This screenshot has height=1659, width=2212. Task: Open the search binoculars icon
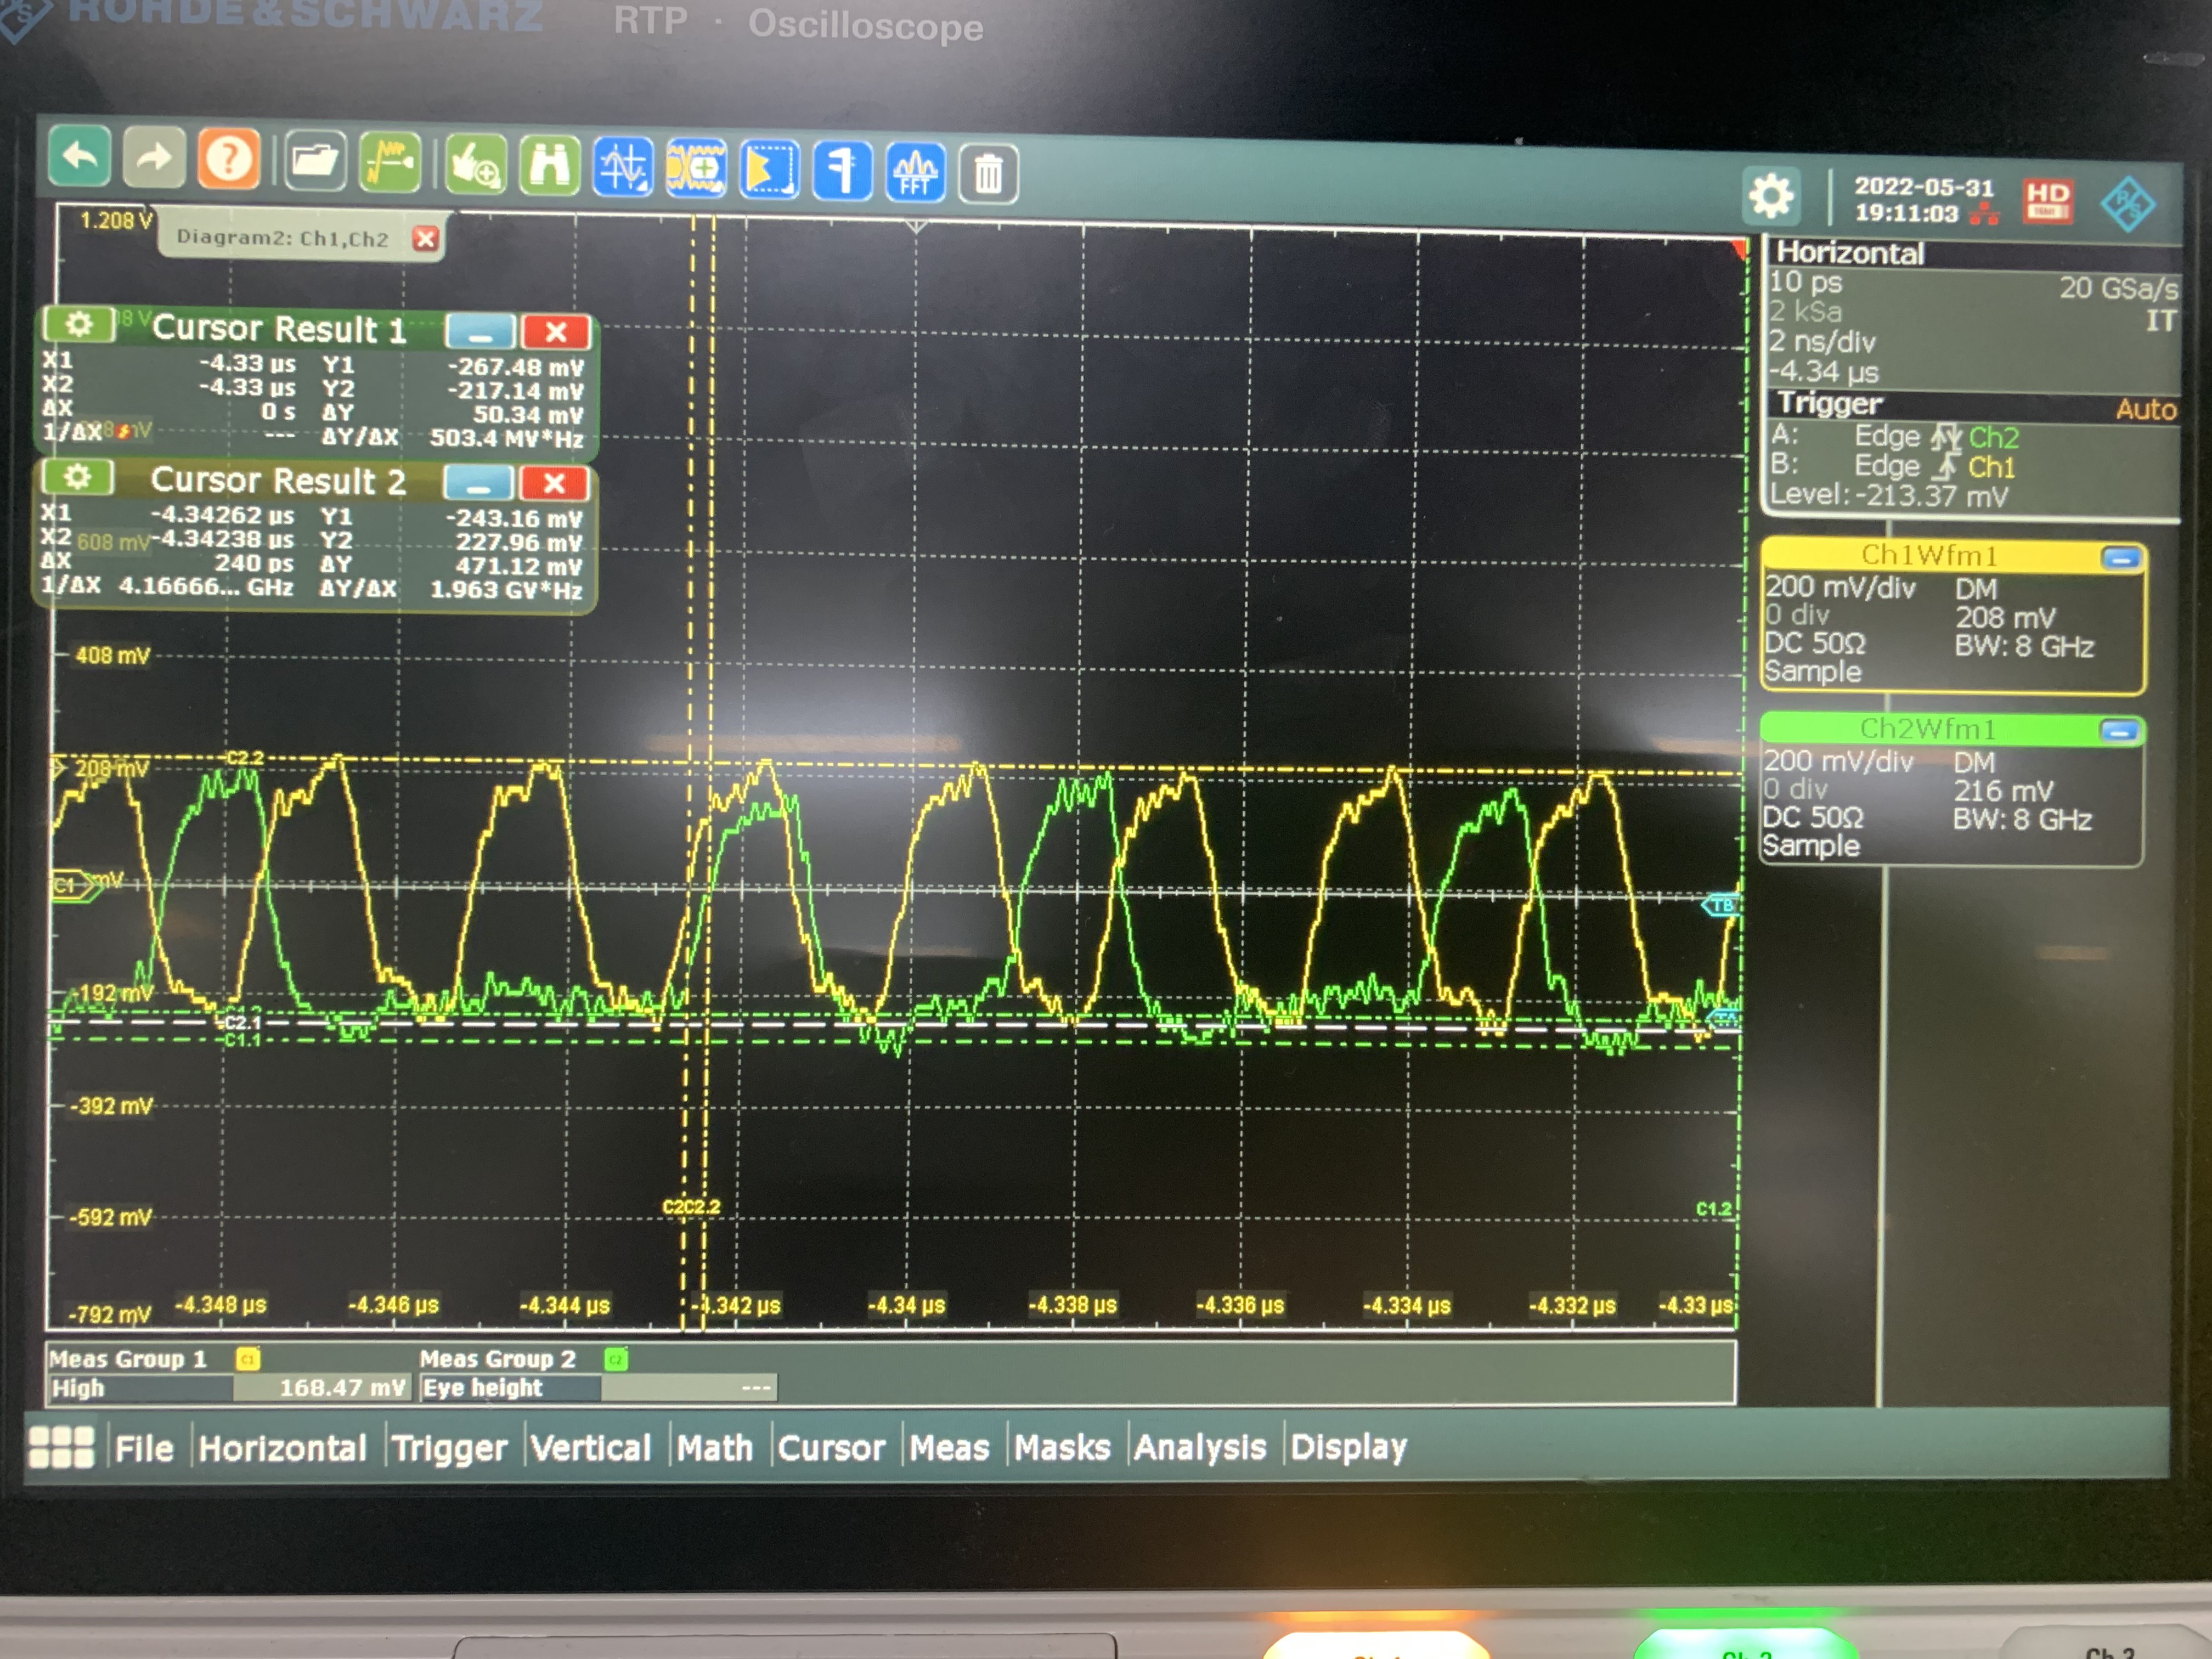550,165
